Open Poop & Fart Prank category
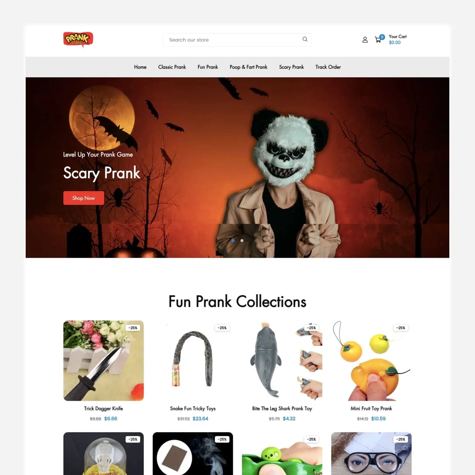 [x=249, y=67]
